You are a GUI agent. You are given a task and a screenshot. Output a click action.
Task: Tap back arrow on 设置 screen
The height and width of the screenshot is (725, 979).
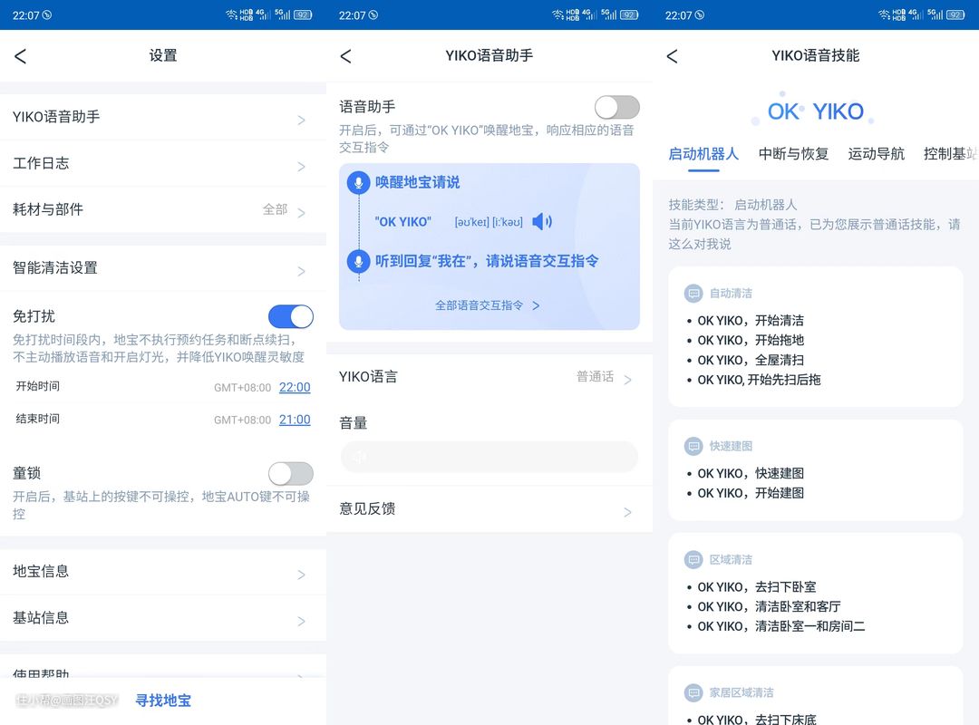(x=20, y=56)
